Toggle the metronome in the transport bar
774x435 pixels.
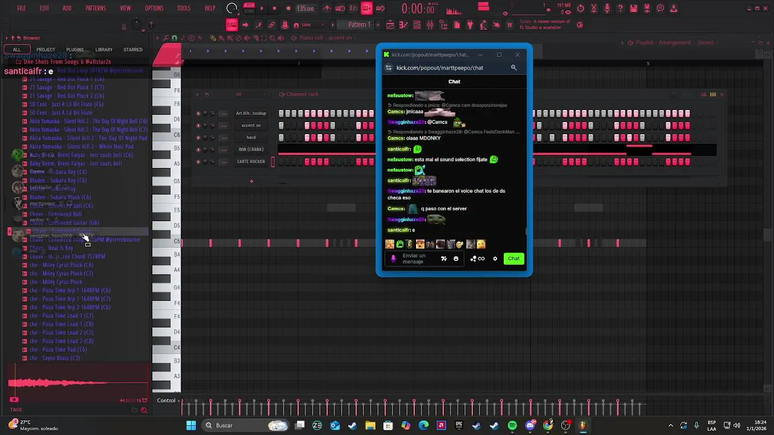327,8
